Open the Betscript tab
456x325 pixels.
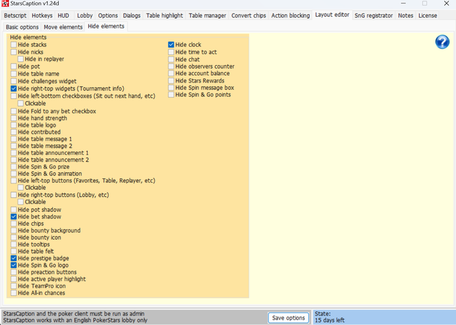pos(15,15)
